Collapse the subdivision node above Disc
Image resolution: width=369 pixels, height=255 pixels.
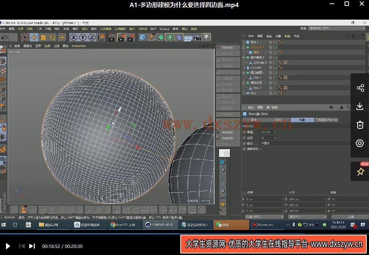[244, 83]
